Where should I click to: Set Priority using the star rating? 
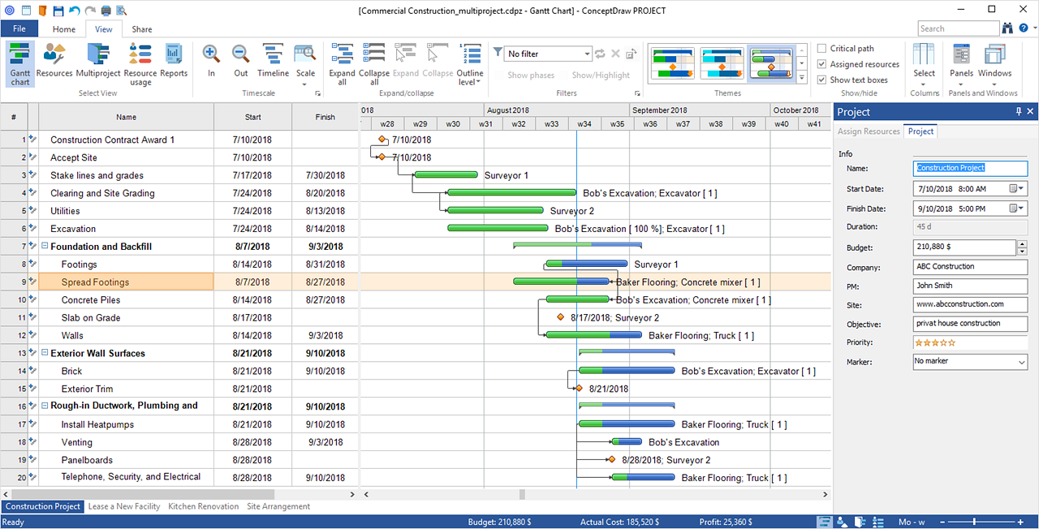[935, 342]
